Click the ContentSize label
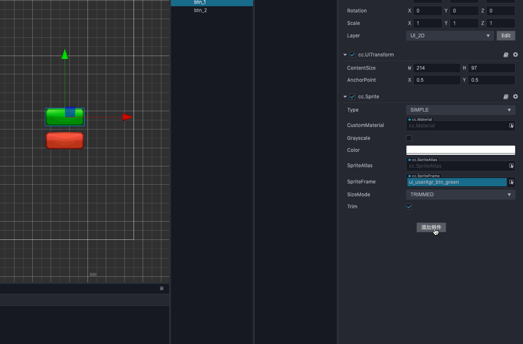This screenshot has height=344, width=523. tap(361, 68)
